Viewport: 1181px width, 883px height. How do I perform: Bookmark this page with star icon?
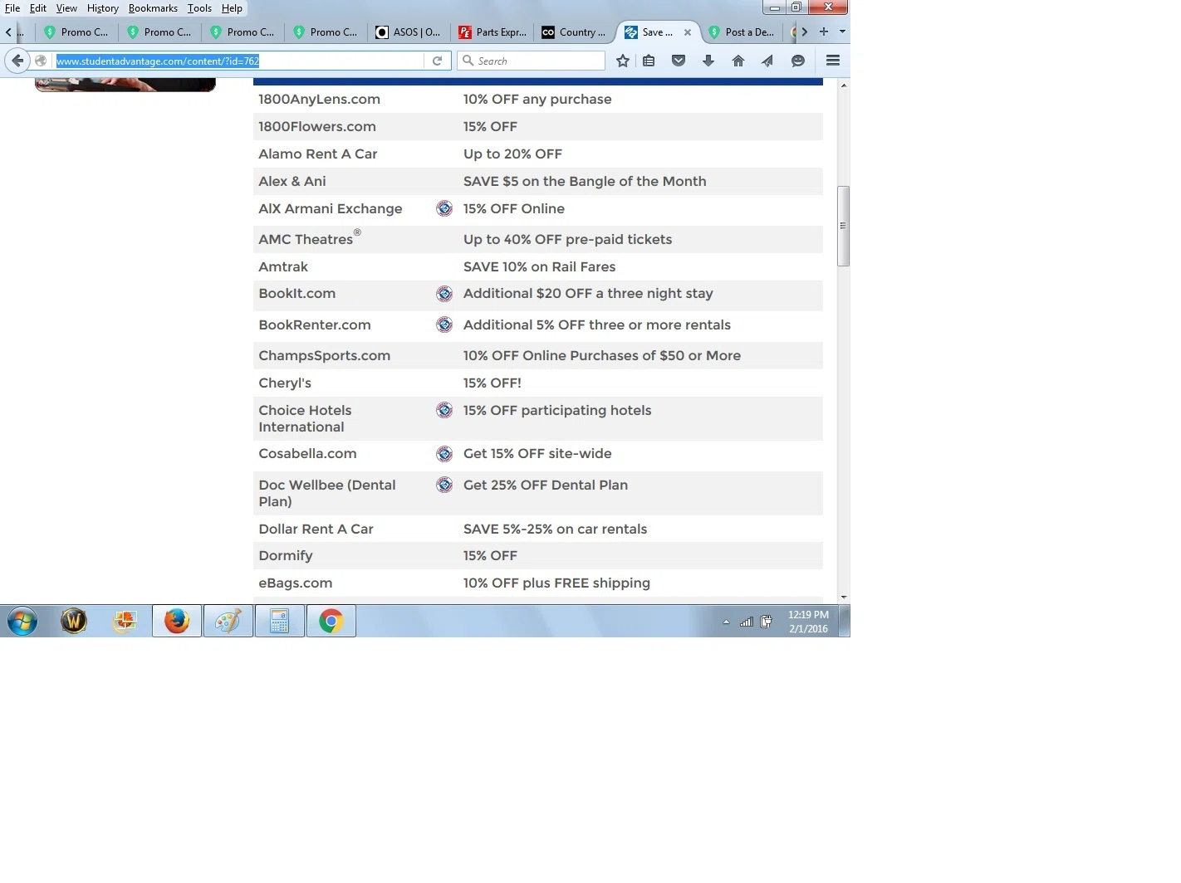point(623,61)
